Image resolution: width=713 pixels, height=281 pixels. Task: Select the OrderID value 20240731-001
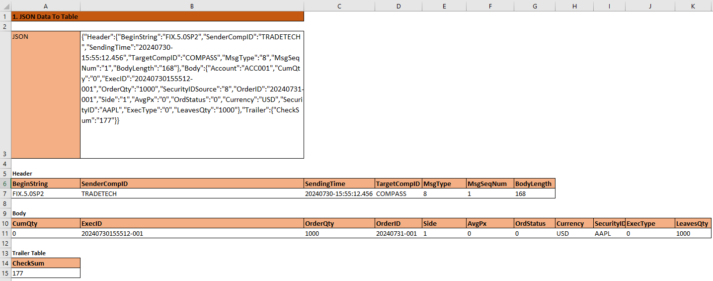click(x=398, y=233)
